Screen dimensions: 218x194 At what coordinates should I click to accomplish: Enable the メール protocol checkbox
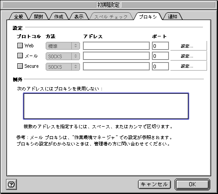tap(20, 56)
